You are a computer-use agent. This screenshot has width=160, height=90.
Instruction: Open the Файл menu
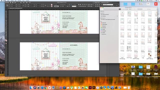tap(8, 0)
